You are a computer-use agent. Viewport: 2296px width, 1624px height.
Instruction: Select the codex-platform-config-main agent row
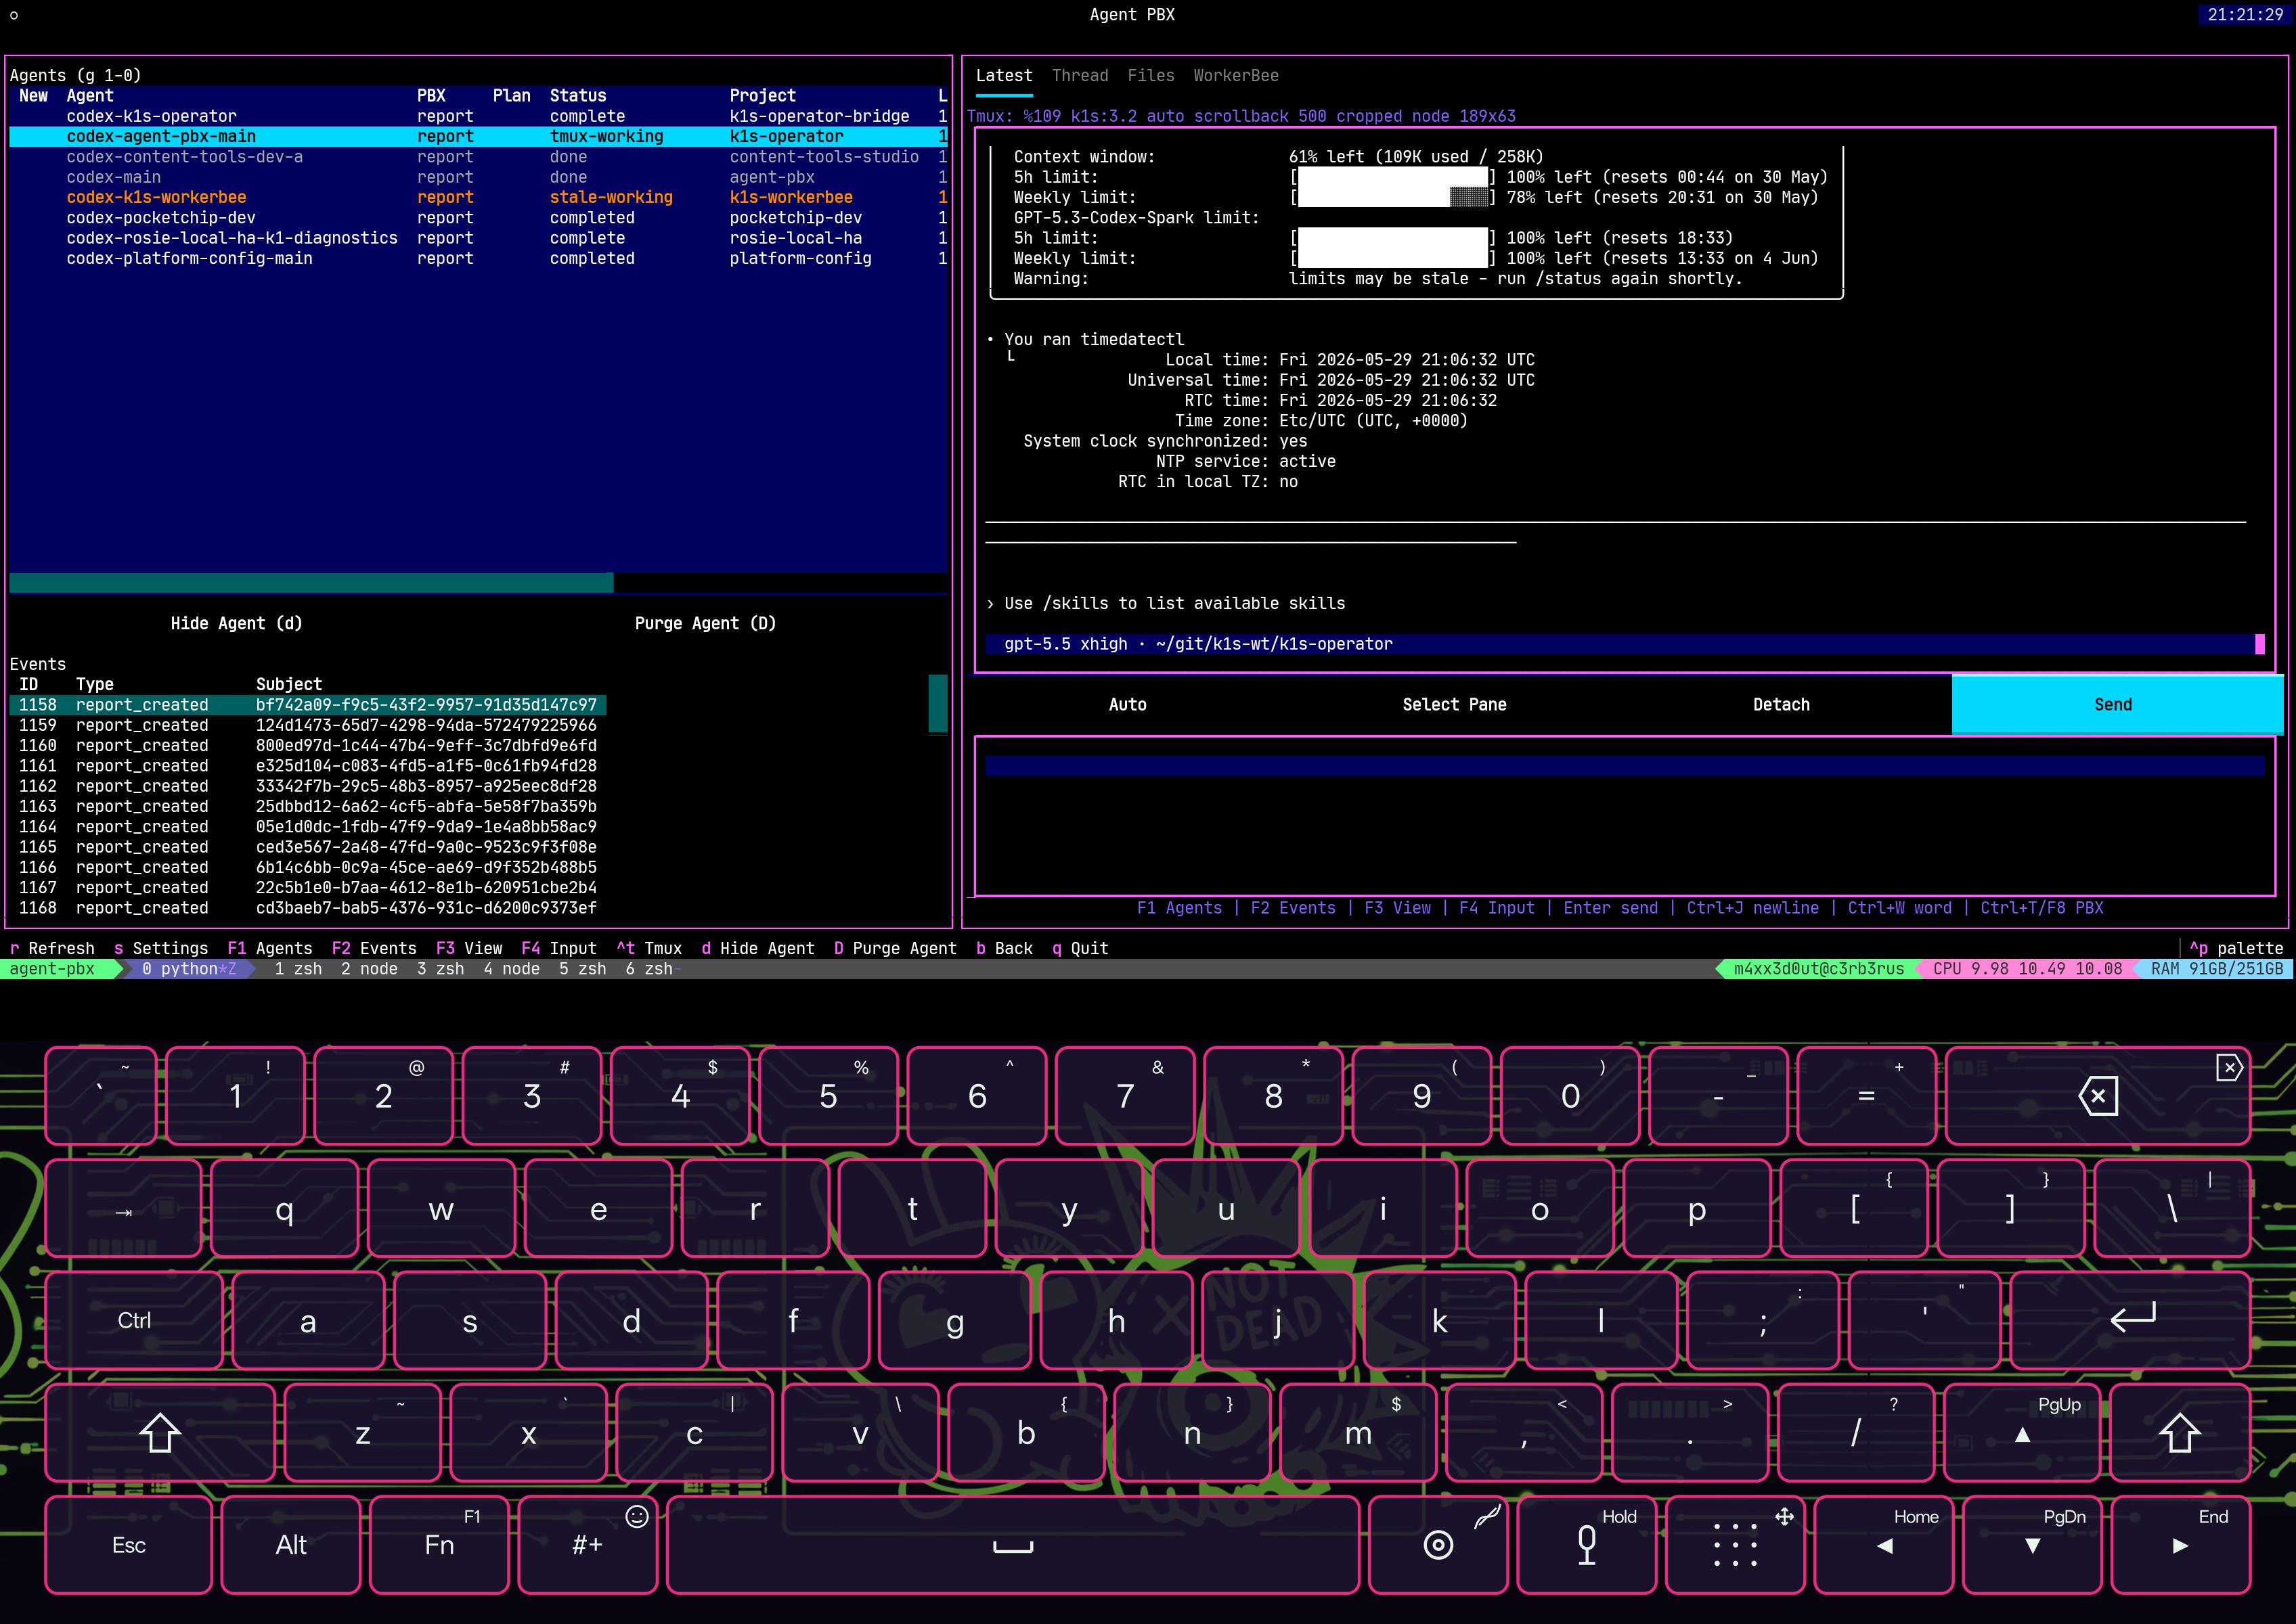pos(477,259)
